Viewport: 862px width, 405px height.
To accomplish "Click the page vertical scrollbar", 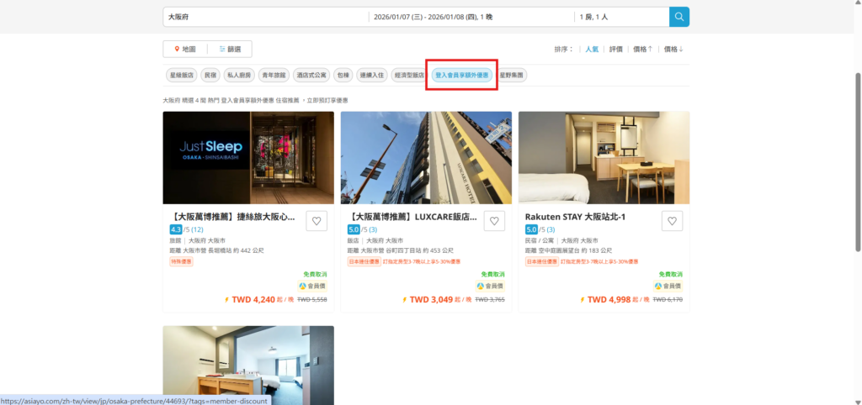I will 858,162.
